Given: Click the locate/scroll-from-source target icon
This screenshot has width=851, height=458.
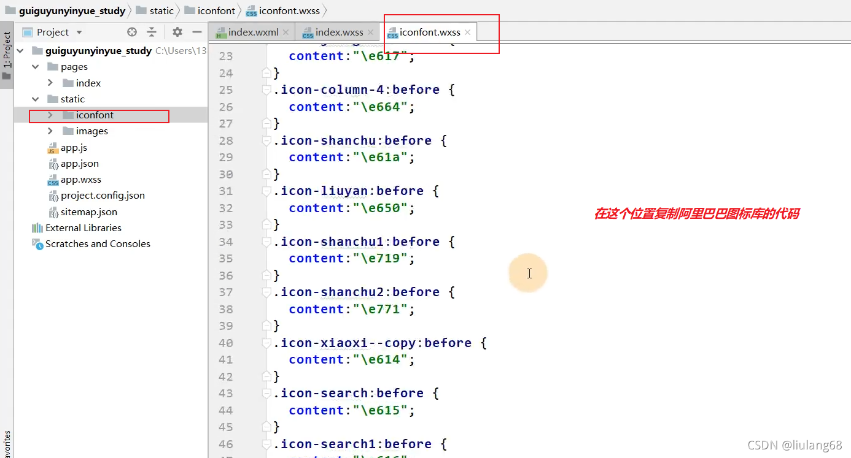Looking at the screenshot, I should coord(132,32).
